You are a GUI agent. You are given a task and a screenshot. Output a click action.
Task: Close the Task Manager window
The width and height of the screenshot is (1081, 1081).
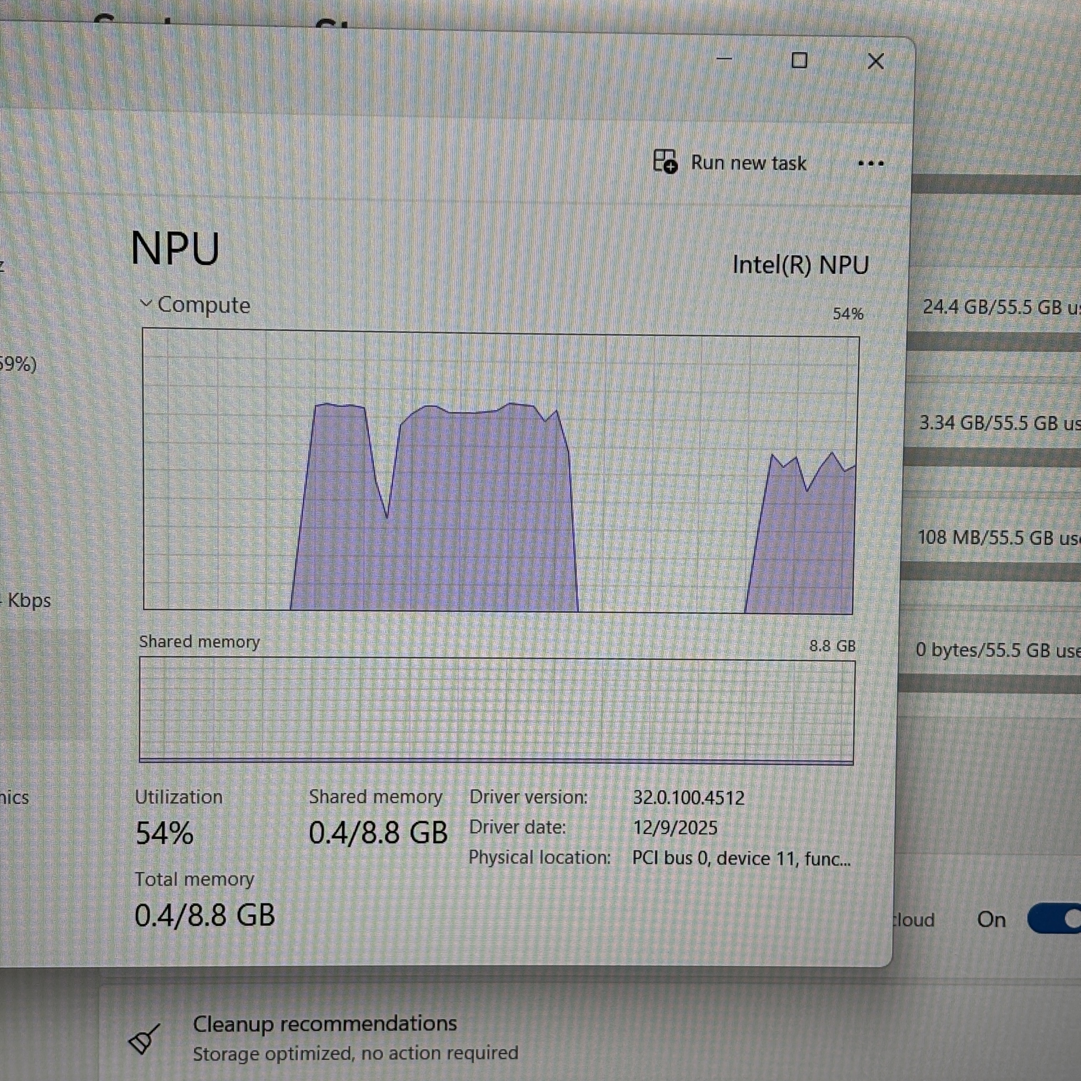pyautogui.click(x=876, y=61)
